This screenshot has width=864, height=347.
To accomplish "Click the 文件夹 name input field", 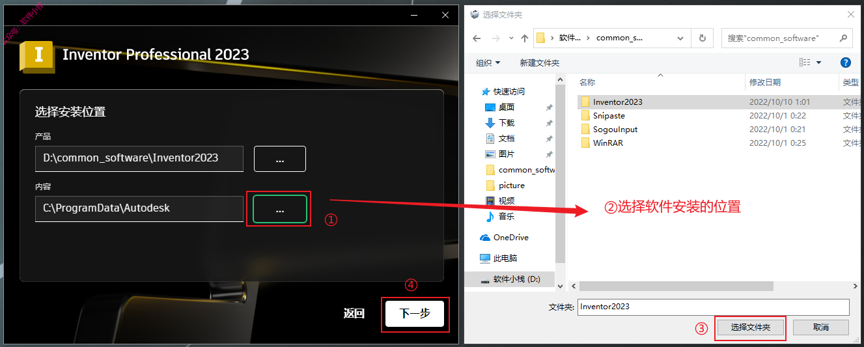I will (x=714, y=307).
